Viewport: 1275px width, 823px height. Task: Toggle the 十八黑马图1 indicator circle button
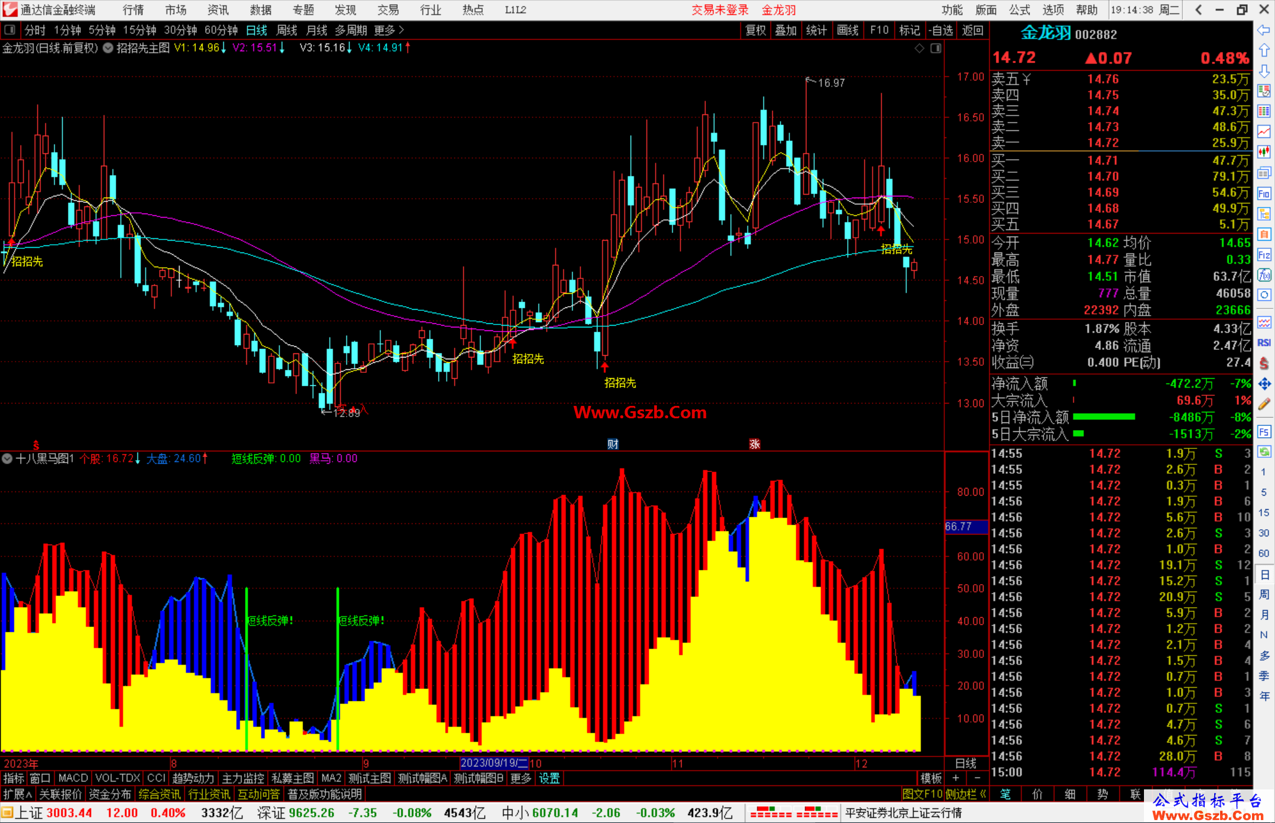[x=7, y=458]
